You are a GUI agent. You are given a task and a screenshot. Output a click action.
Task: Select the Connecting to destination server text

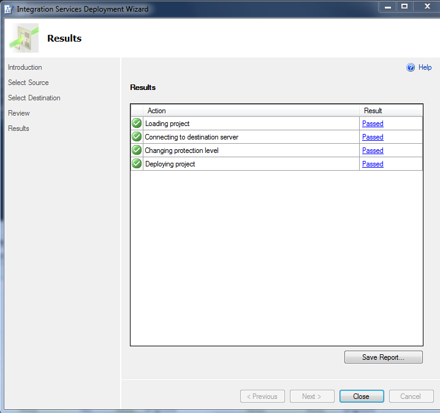192,137
